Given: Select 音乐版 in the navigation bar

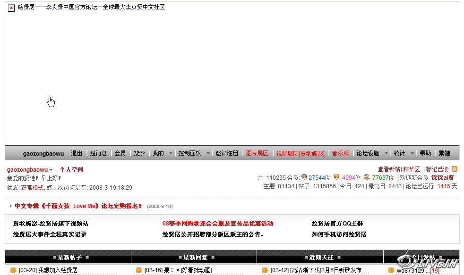Looking at the screenshot, I should click(x=340, y=153).
